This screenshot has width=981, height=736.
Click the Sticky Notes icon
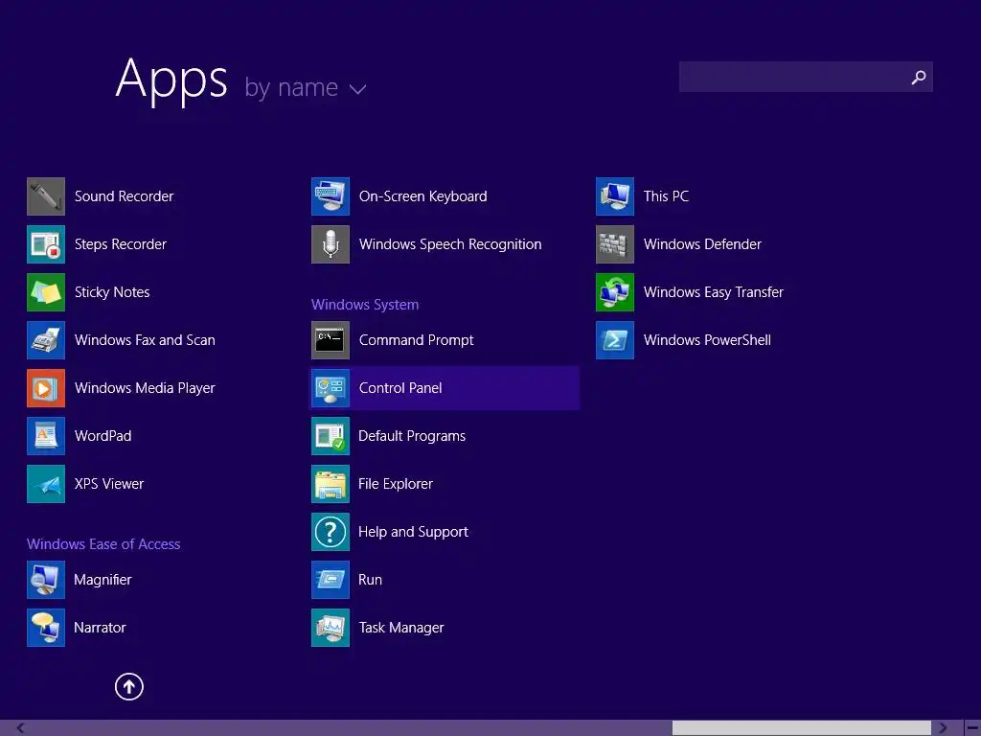tap(46, 292)
